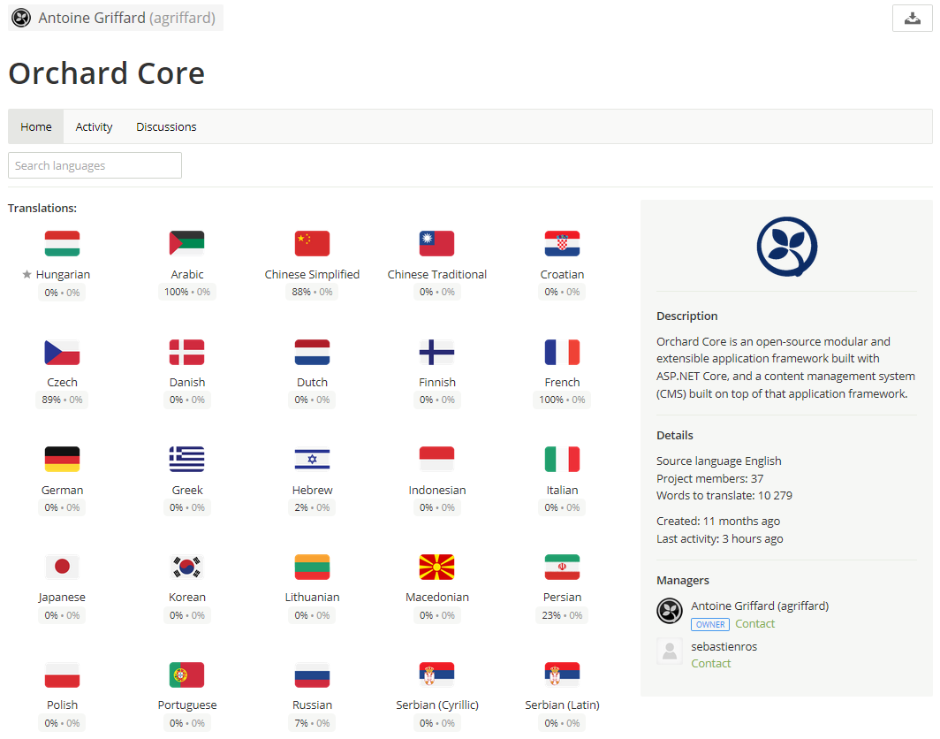This screenshot has width=940, height=739.
Task: Open the Italian flag icon
Action: click(x=562, y=460)
